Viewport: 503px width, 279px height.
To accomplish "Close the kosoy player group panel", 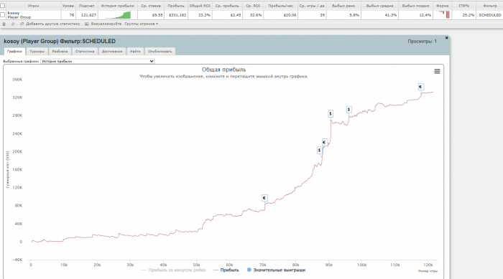I will point(446,38).
